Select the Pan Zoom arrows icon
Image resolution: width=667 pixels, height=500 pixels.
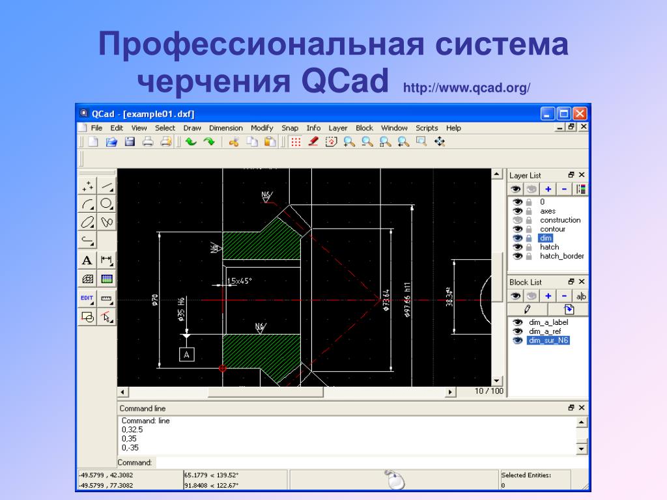[440, 141]
